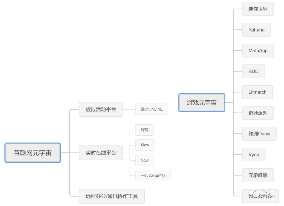Select the 游戏元宇宙 root node
Image resolution: width=284 pixels, height=206 pixels.
pyautogui.click(x=202, y=103)
